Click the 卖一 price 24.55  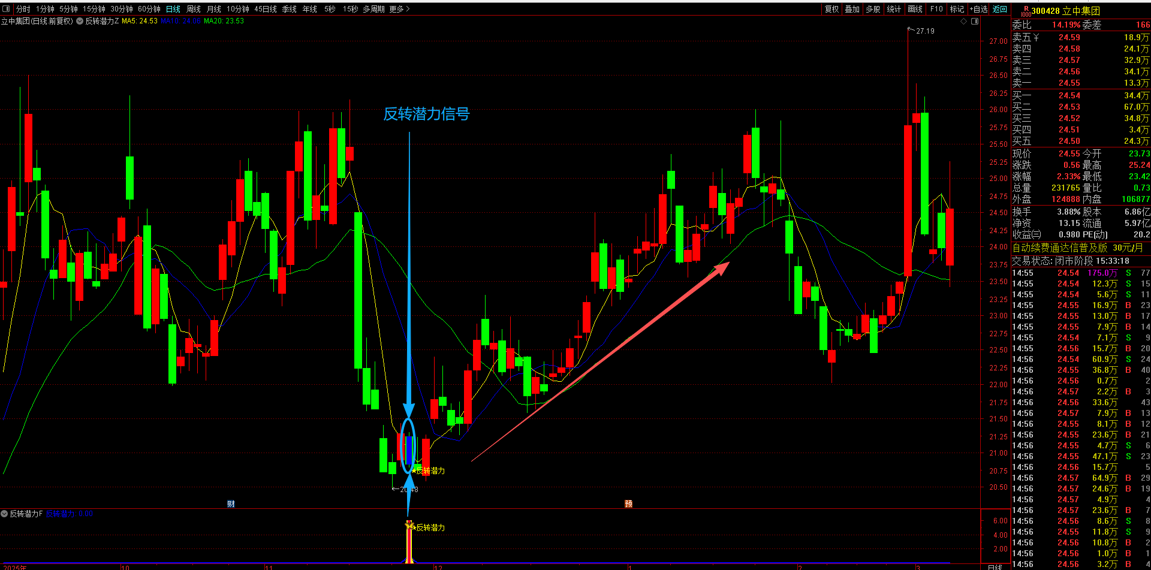click(x=1069, y=83)
